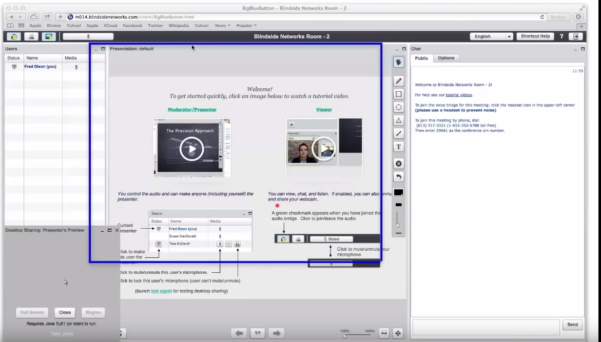Select the whiteboard text tool
This screenshot has height=342, width=601.
399,147
